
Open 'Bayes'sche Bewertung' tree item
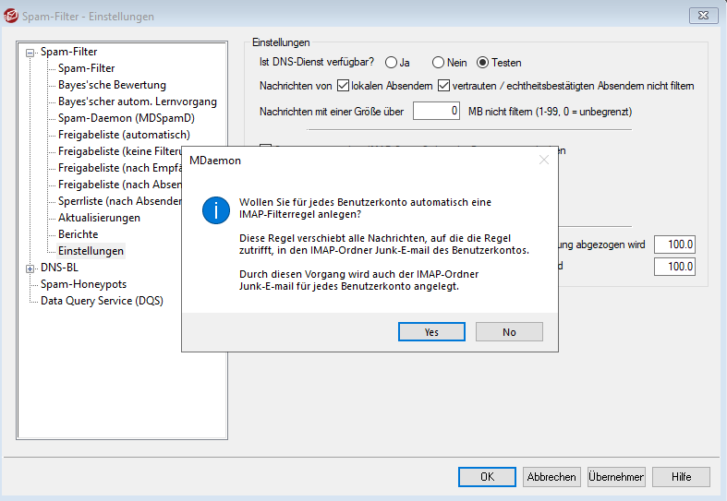112,85
